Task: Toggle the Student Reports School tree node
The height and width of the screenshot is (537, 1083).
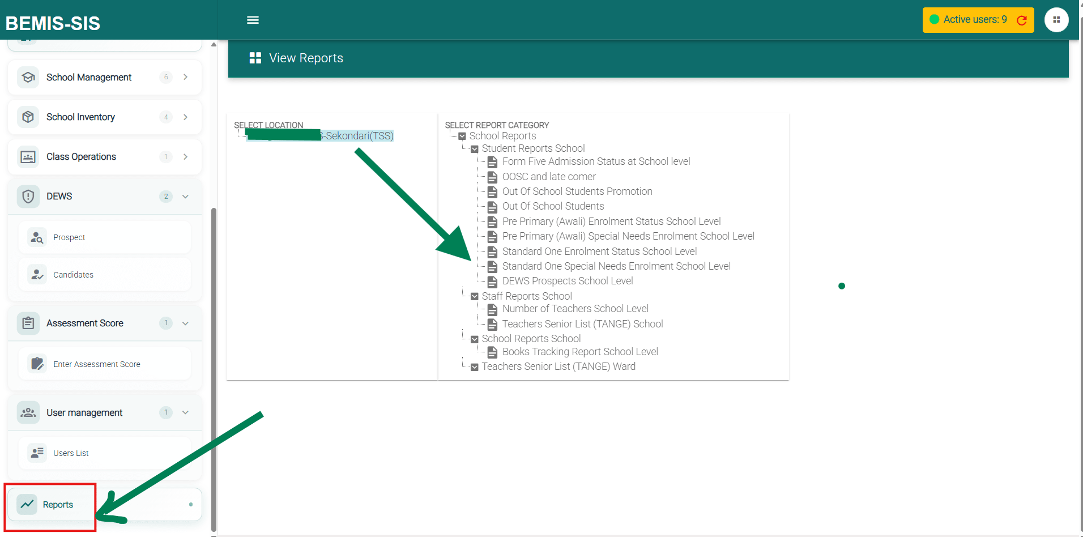Action: click(475, 149)
